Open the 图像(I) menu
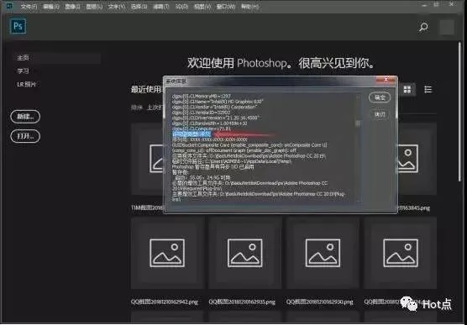 tap(72, 6)
